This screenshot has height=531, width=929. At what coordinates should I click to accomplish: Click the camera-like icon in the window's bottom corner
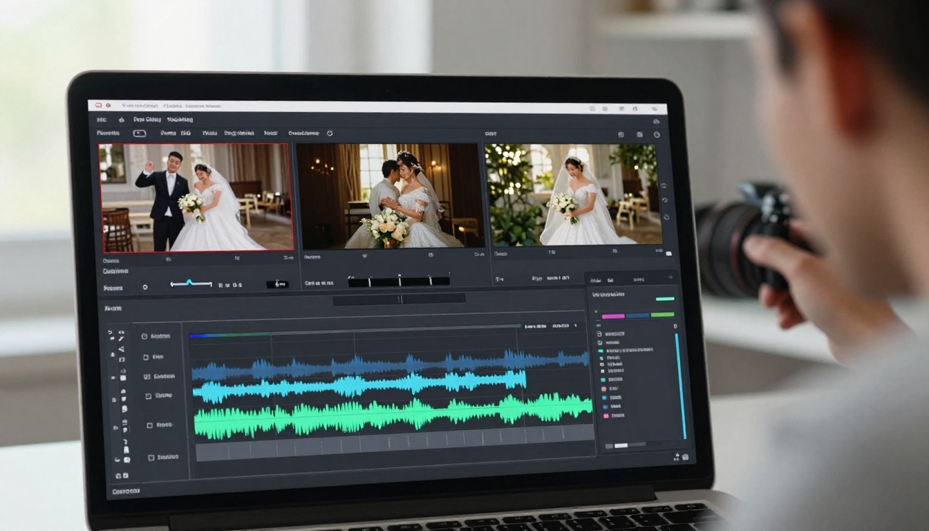(685, 457)
